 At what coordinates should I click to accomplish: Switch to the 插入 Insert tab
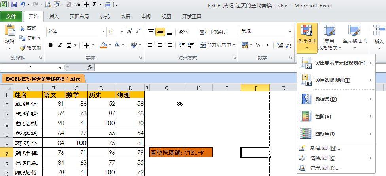(54, 17)
